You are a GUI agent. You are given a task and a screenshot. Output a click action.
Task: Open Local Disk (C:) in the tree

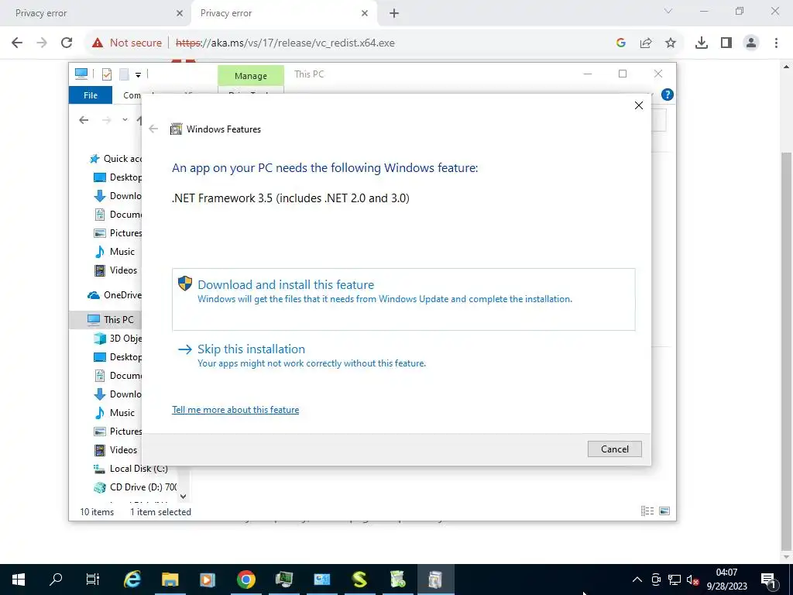tap(131, 469)
